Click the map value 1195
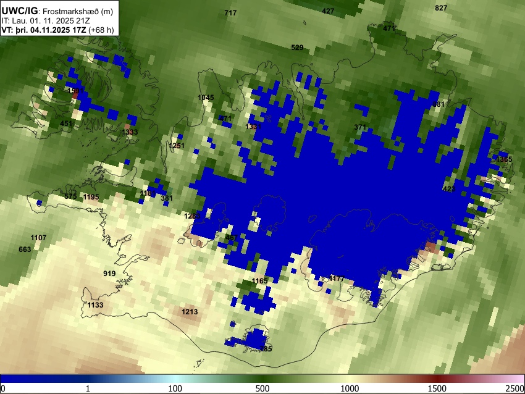The height and width of the screenshot is (394, 525). pos(91,197)
